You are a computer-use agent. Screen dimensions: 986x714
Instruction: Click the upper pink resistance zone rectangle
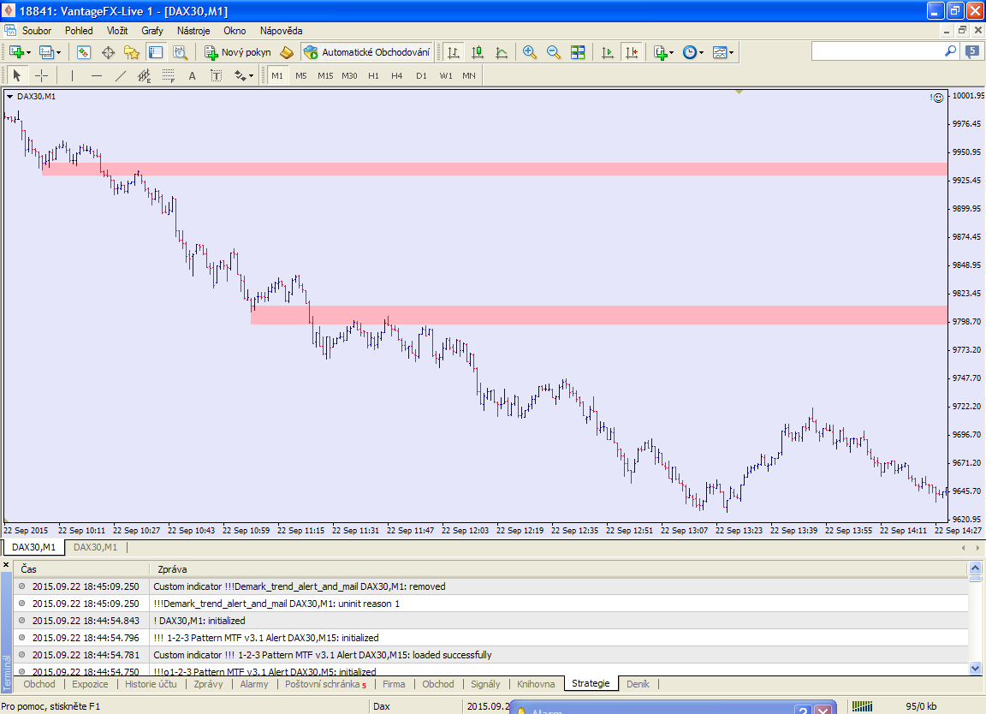click(514, 169)
